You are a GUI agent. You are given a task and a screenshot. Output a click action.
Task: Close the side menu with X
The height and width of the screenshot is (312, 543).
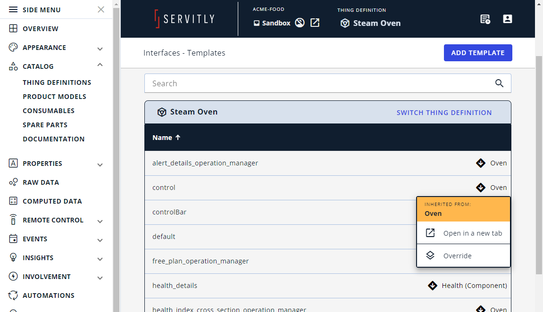pyautogui.click(x=101, y=9)
